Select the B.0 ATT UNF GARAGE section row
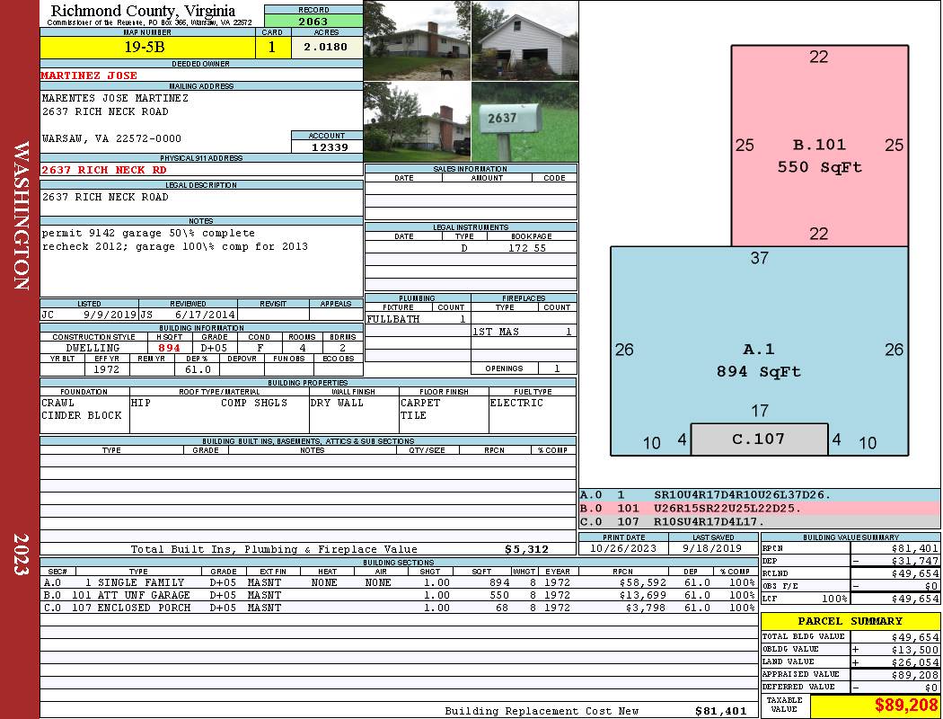Image resolution: width=943 pixels, height=719 pixels. [399, 595]
